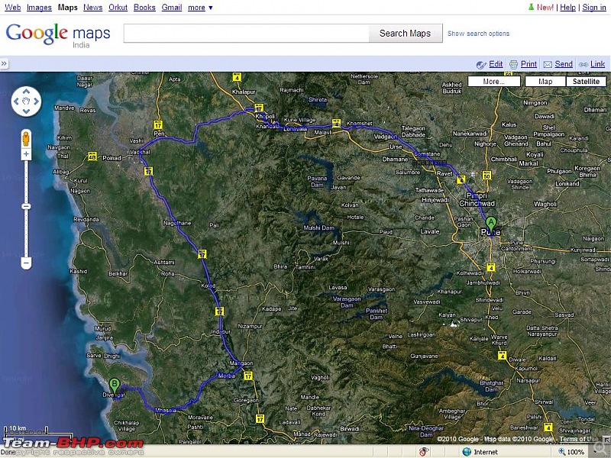Click the Sign in link

(594, 8)
